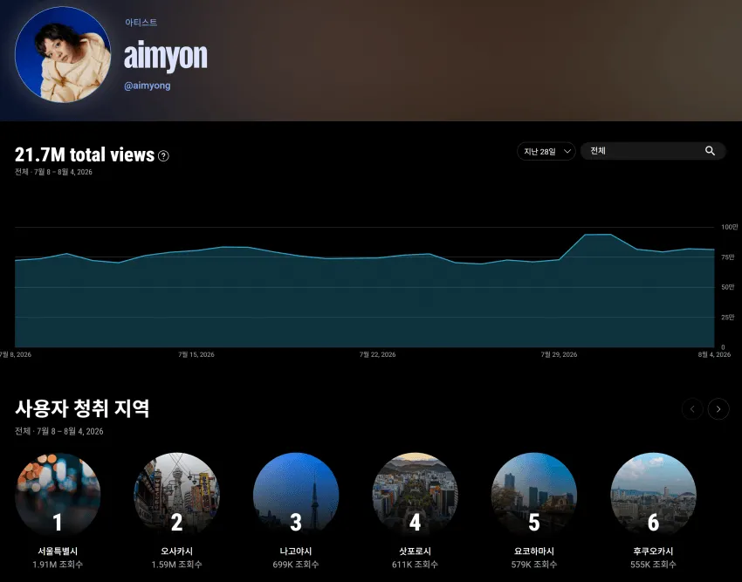Select the 삿포로시 city thumbnail ranked 4
Screen dimensions: 742x582
click(x=415, y=495)
